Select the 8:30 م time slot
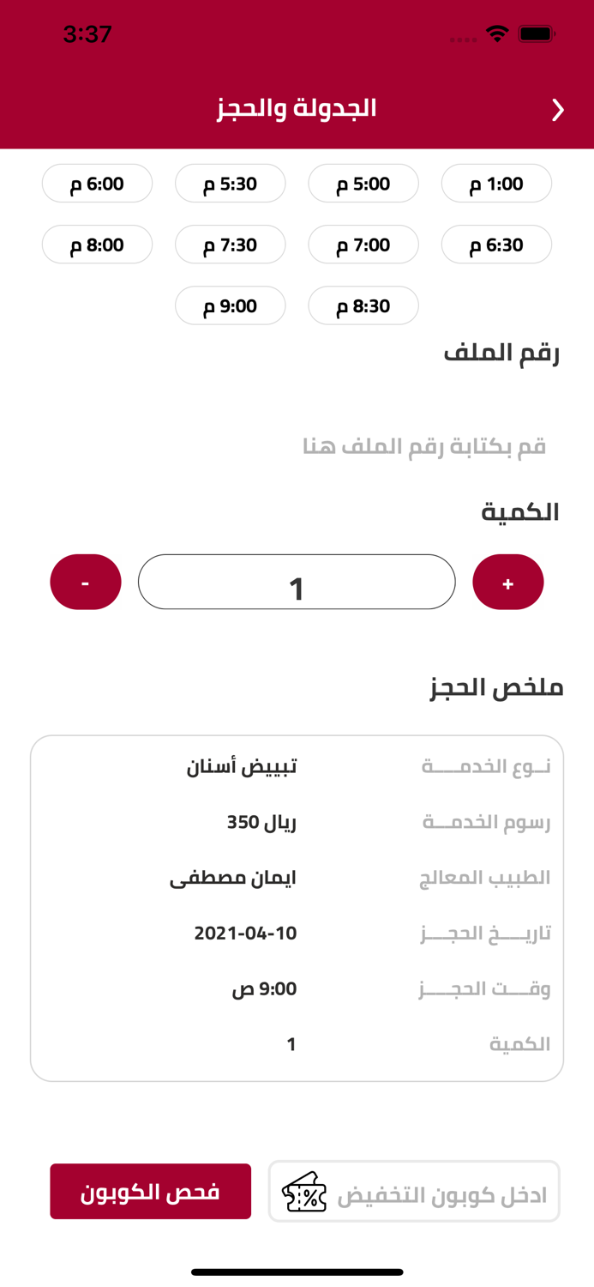This screenshot has width=594, height=1287. [x=363, y=305]
